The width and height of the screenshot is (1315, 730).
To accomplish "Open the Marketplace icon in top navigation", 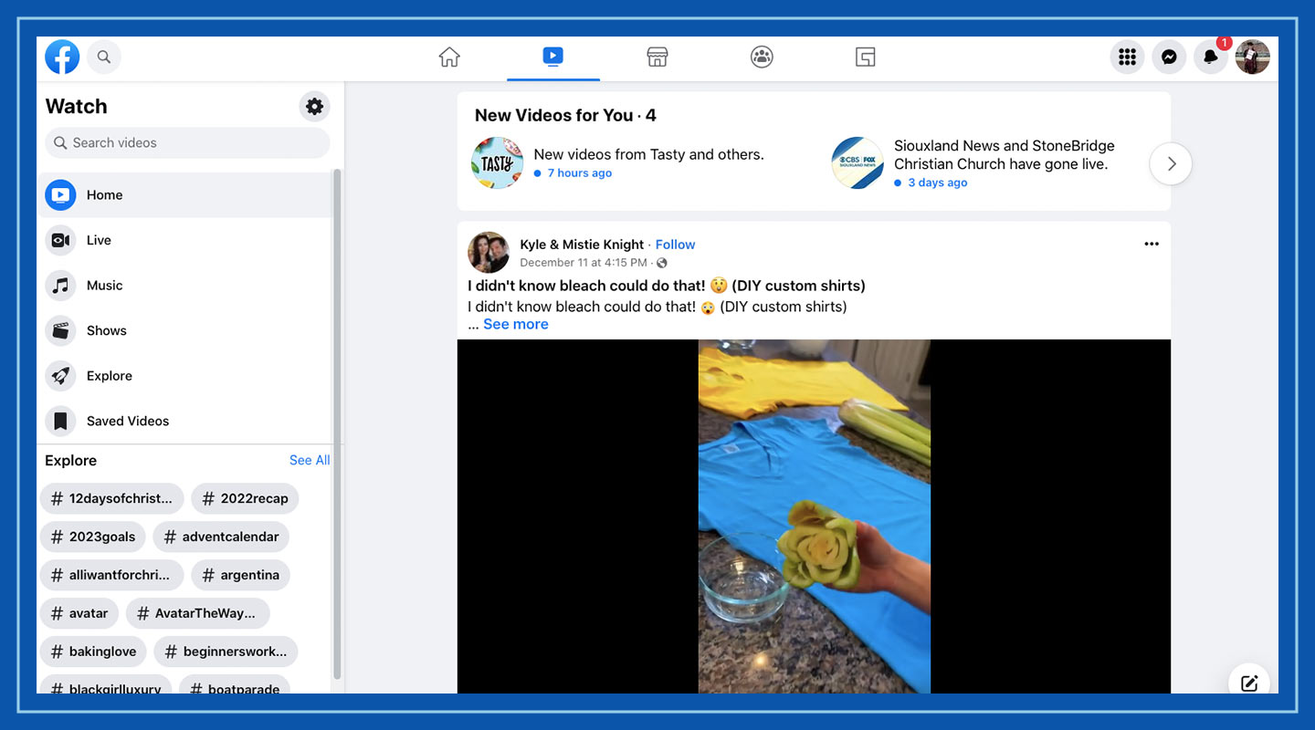I will point(657,57).
